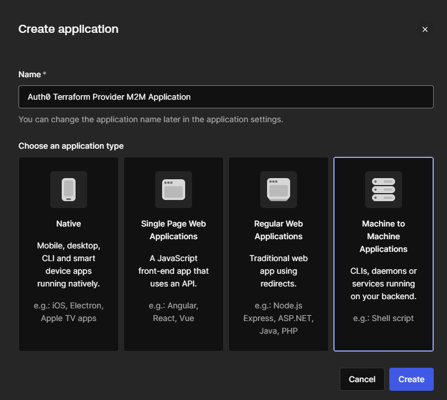The width and height of the screenshot is (447, 400).
Task: Click the Single Page Web browser icon
Action: click(174, 190)
